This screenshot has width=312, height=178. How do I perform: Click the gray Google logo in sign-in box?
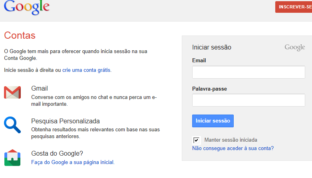294,47
